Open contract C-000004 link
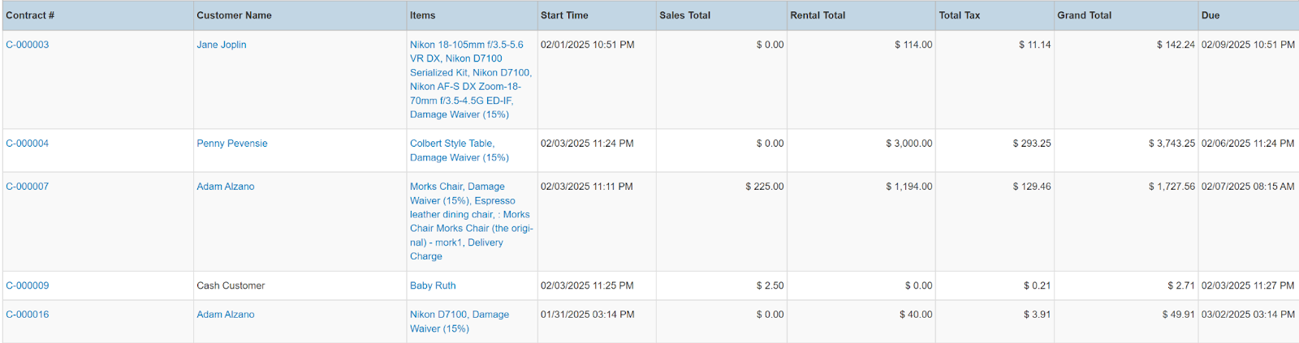The width and height of the screenshot is (1299, 343). click(28, 144)
